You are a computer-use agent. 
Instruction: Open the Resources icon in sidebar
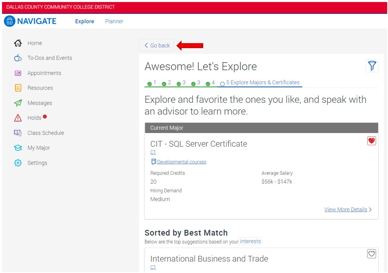point(18,88)
